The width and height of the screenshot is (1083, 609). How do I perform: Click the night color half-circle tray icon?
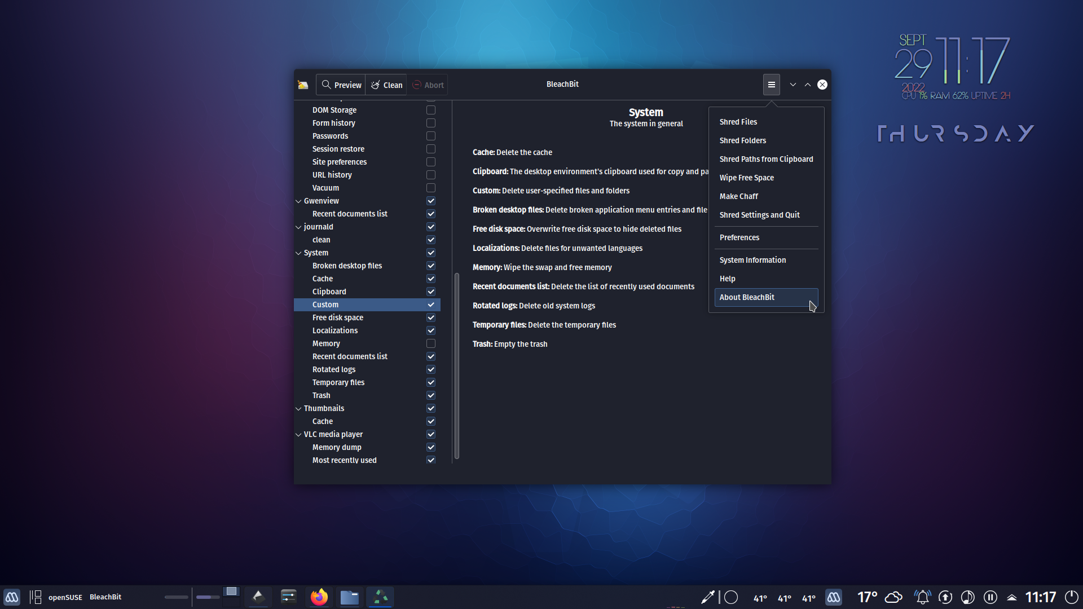pyautogui.click(x=968, y=597)
